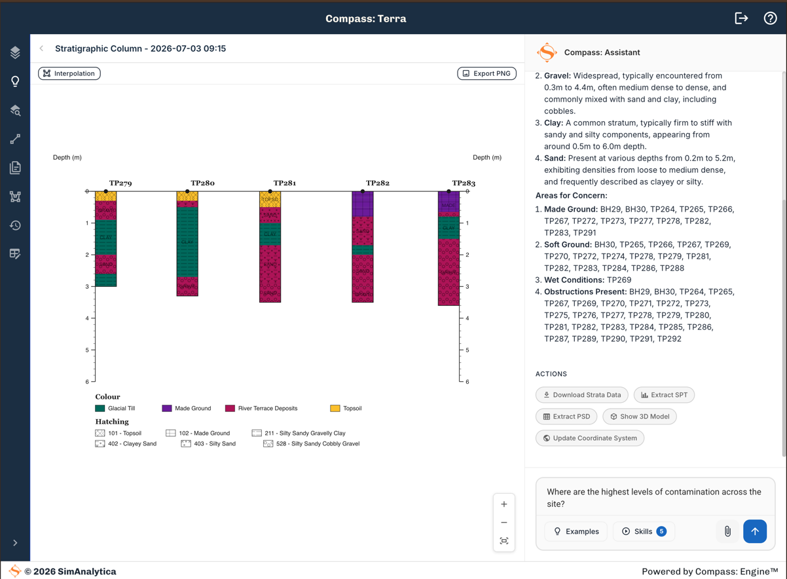
Task: Click the logout icon in header
Action: point(741,18)
